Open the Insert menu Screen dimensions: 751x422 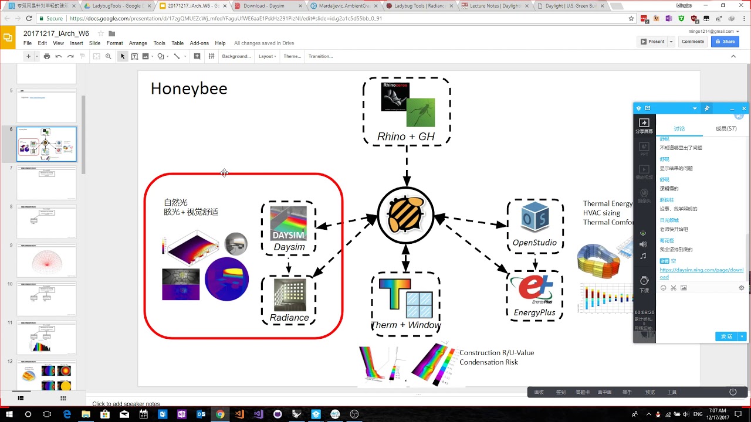coord(76,43)
